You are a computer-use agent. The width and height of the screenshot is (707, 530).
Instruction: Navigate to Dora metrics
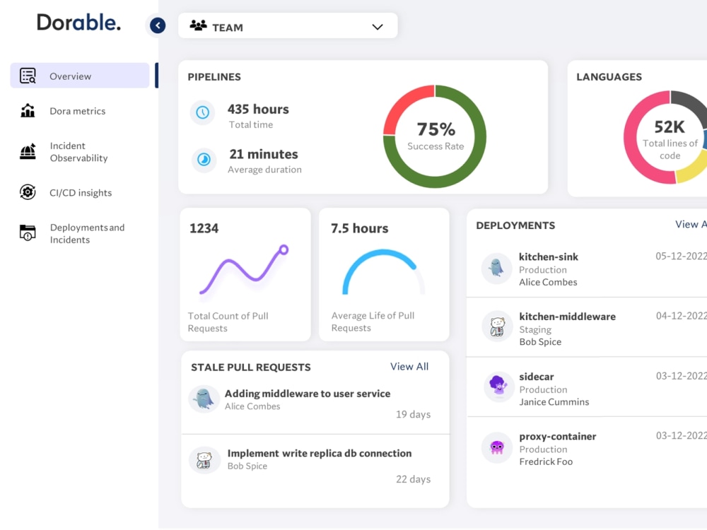[79, 111]
